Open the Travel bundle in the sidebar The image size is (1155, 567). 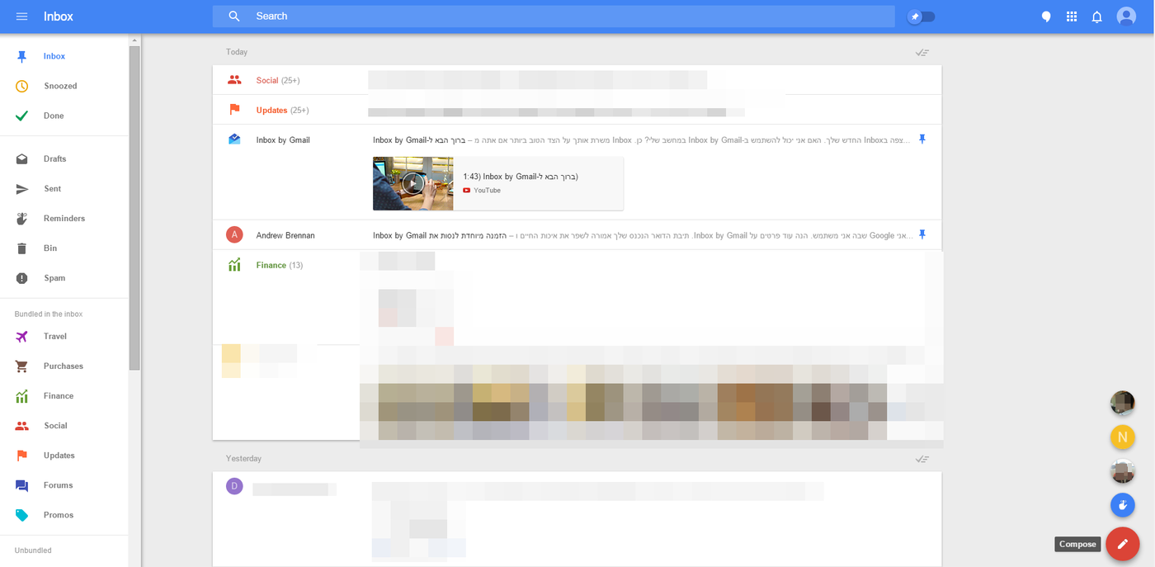tap(54, 336)
